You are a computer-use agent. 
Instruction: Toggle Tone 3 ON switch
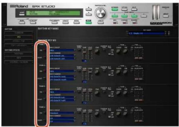(x=45, y=92)
